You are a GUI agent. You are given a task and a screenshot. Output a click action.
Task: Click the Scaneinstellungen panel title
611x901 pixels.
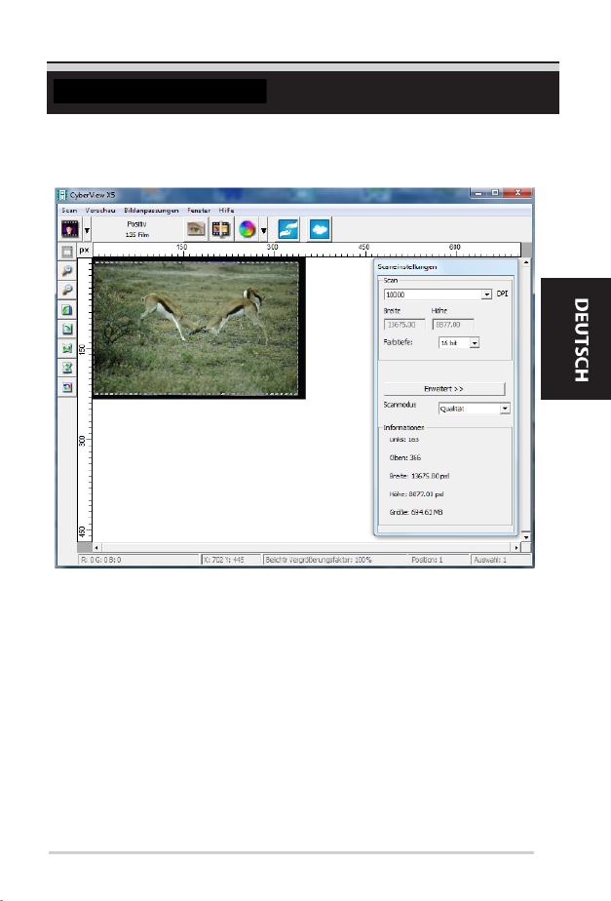(x=407, y=266)
